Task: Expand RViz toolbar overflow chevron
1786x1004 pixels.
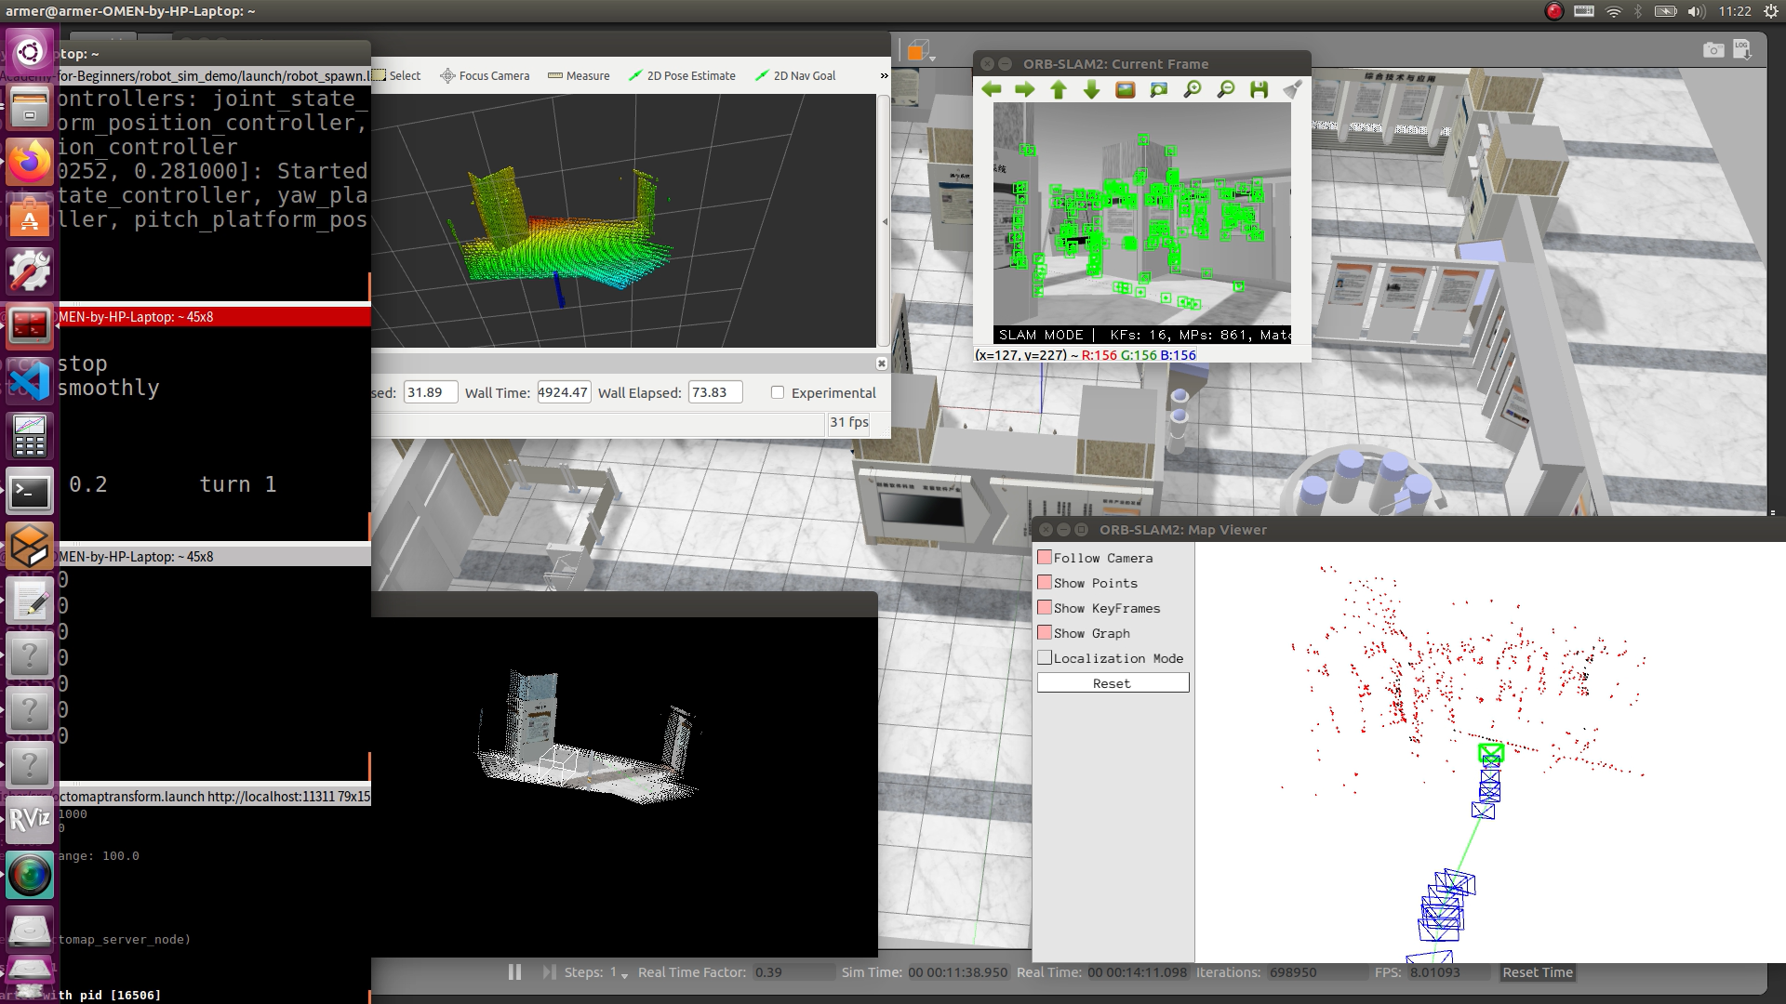Action: tap(884, 76)
